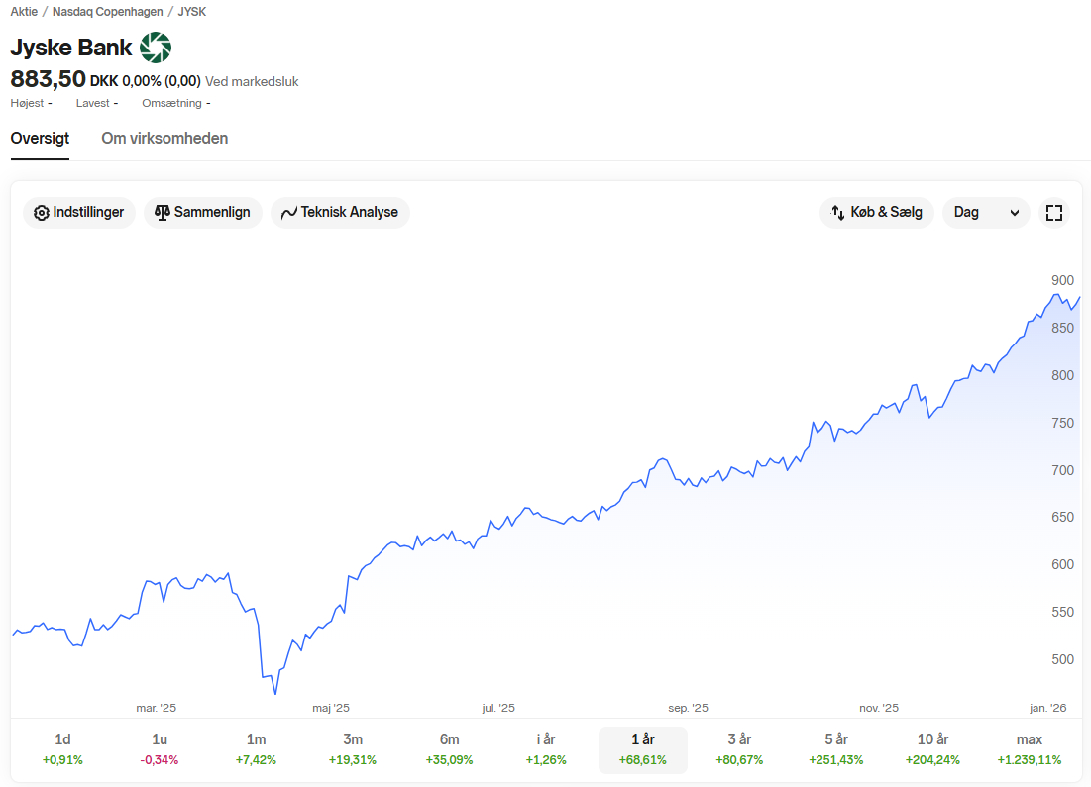Click the maj '25 axis label
Screen dimensions: 1091x787
331,708
